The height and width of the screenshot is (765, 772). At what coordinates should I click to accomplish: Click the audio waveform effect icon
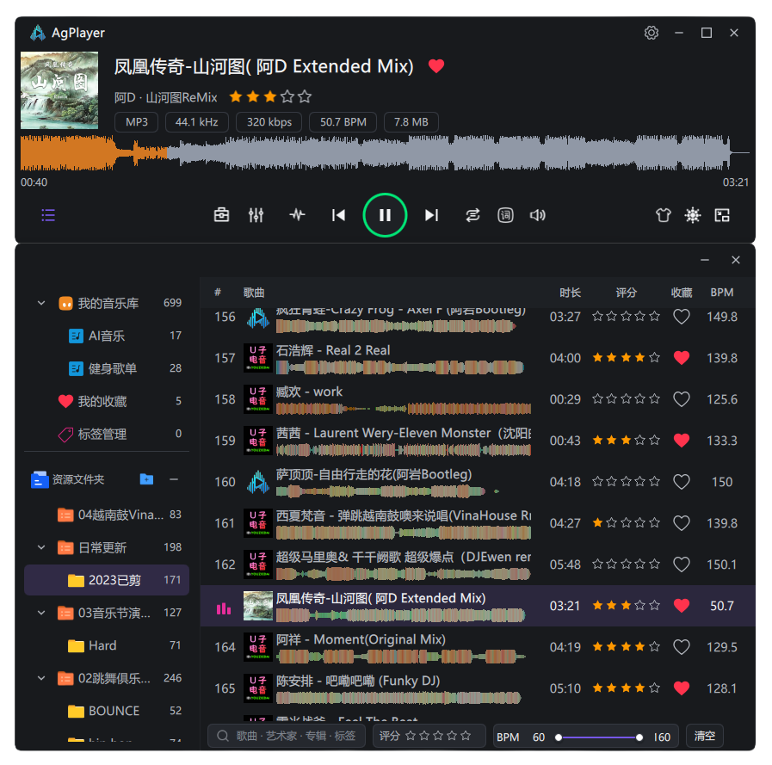click(x=297, y=215)
